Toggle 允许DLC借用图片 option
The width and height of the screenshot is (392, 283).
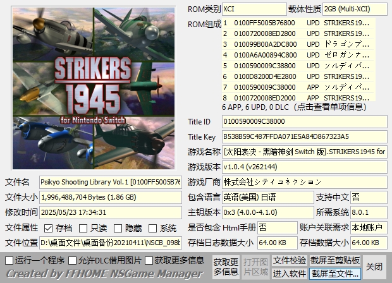(73, 260)
